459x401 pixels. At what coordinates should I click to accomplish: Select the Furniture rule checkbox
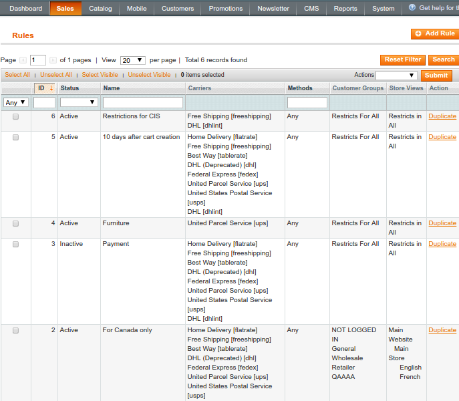[15, 223]
